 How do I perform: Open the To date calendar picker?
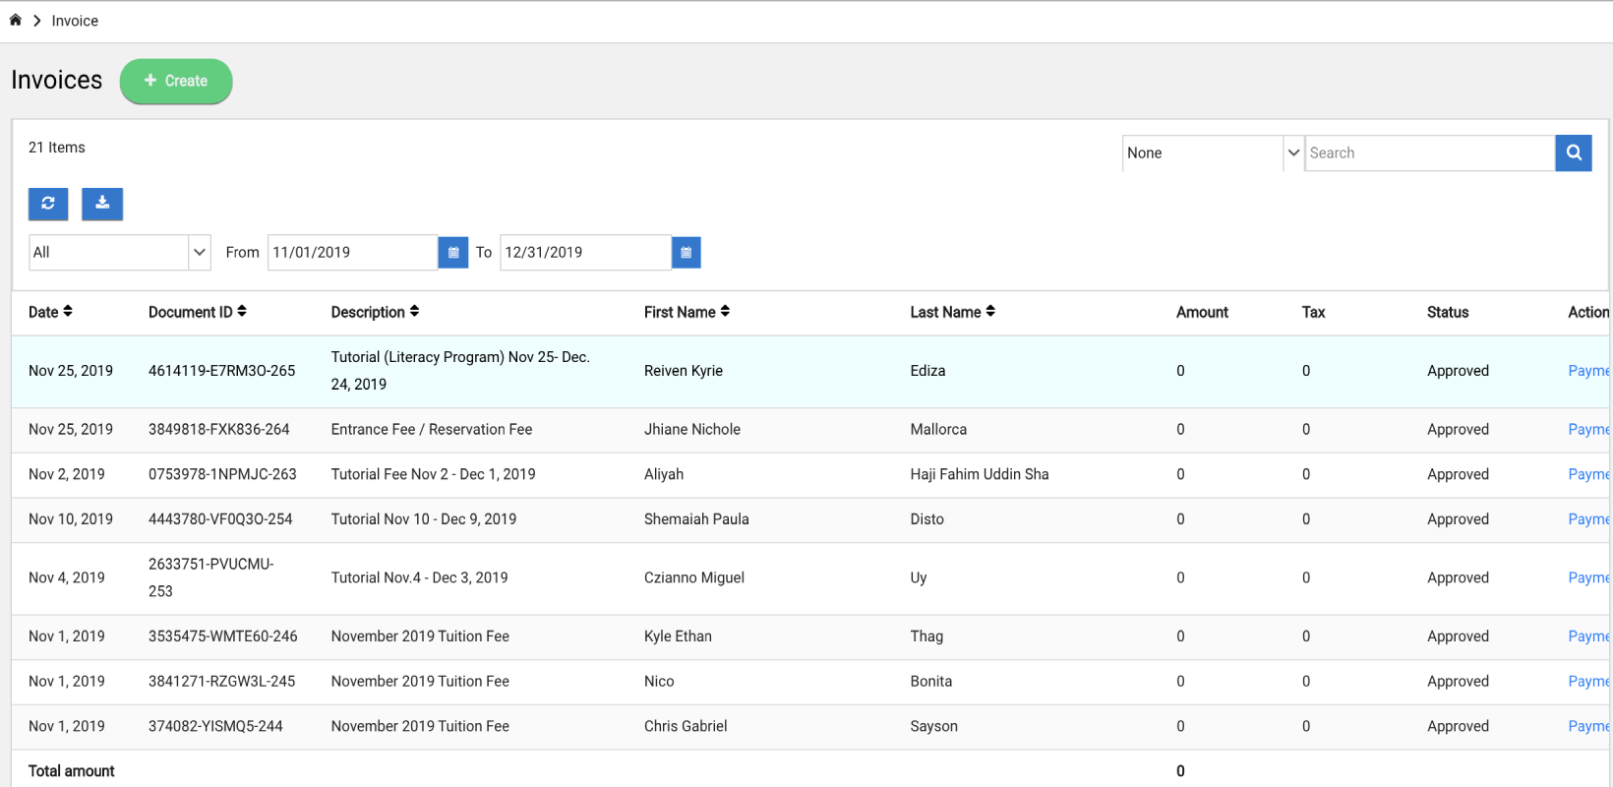[686, 253]
